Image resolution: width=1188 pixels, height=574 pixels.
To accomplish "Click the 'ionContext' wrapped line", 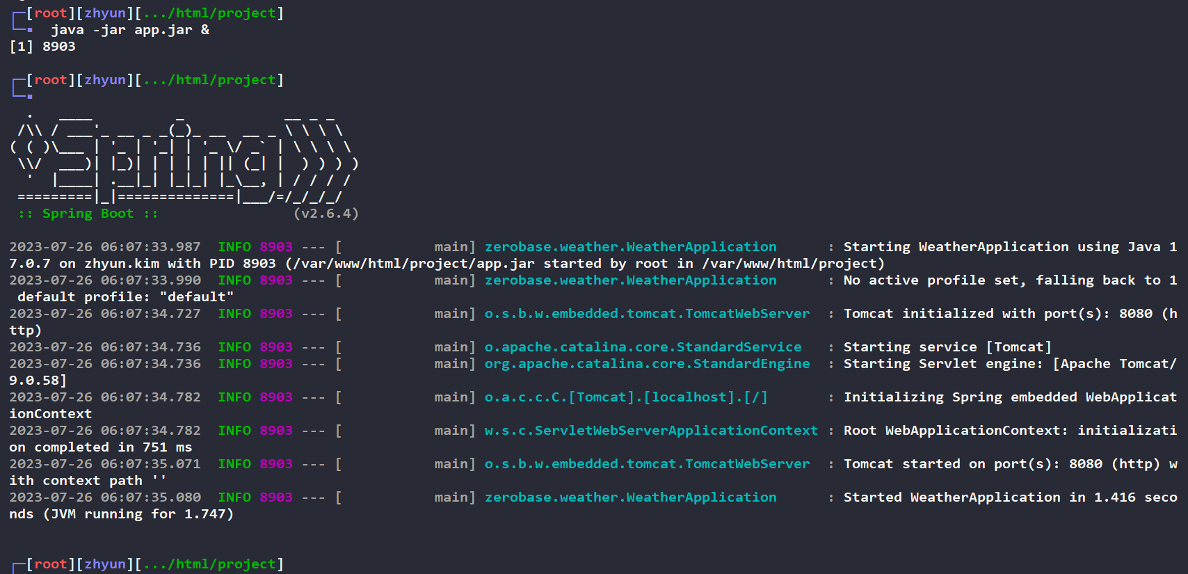I will 51,414.
